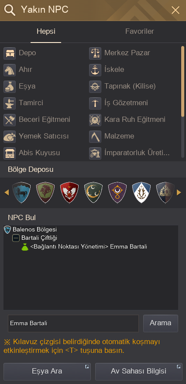This screenshot has width=186, height=384.
Task: Select the blue horse region shield
Action: click(x=21, y=192)
